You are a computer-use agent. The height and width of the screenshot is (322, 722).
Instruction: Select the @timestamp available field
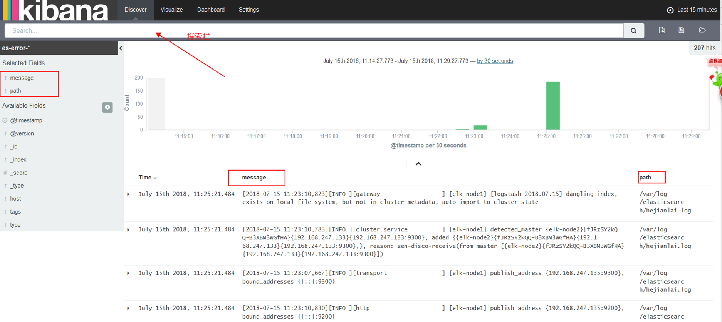pos(26,120)
